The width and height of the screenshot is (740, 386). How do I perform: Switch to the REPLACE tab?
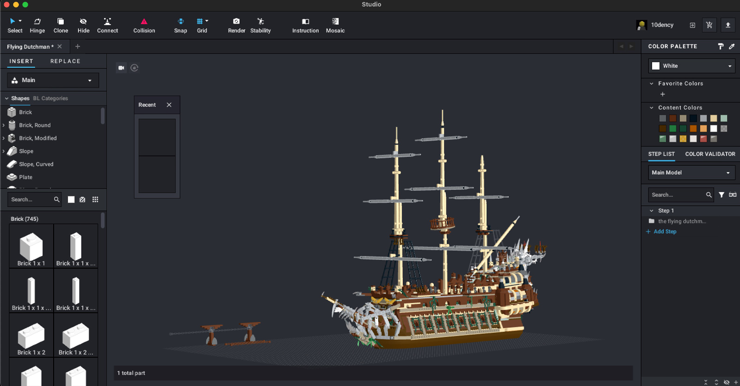pyautogui.click(x=65, y=61)
